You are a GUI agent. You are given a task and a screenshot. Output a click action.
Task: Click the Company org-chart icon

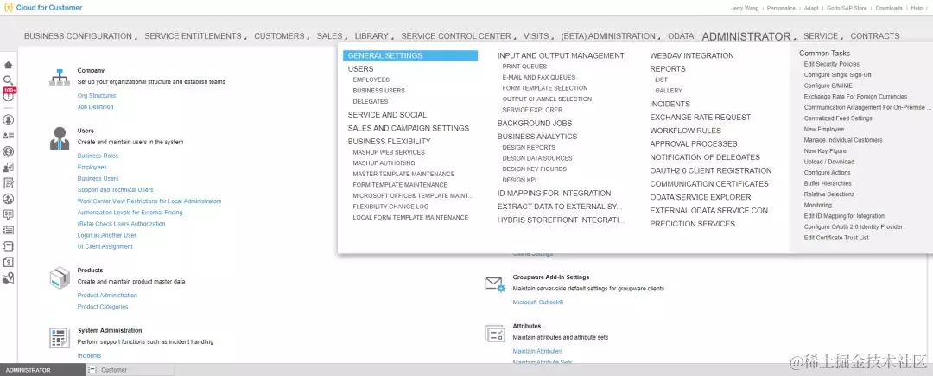pyautogui.click(x=59, y=77)
